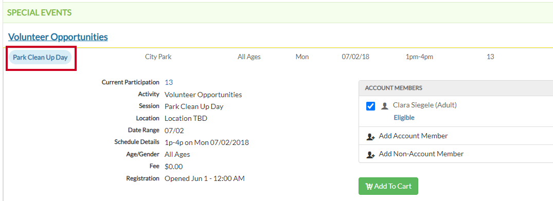The height and width of the screenshot is (201, 553).
Task: Click the Add Non-Account Member person-plus icon
Action: [370, 154]
